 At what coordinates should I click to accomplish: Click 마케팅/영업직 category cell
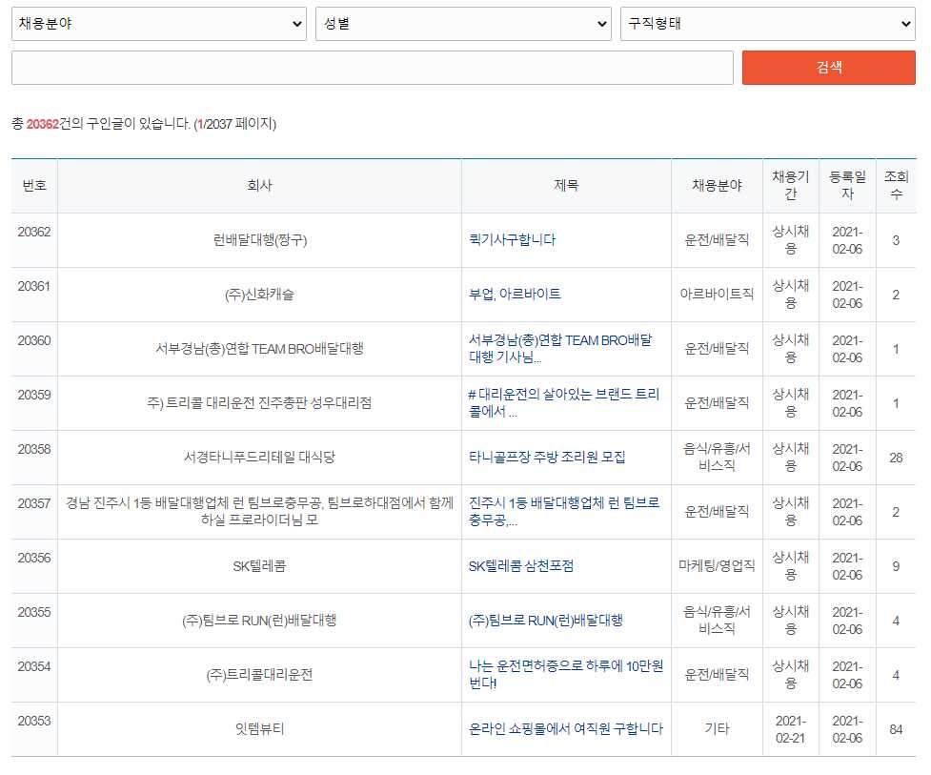click(x=717, y=566)
